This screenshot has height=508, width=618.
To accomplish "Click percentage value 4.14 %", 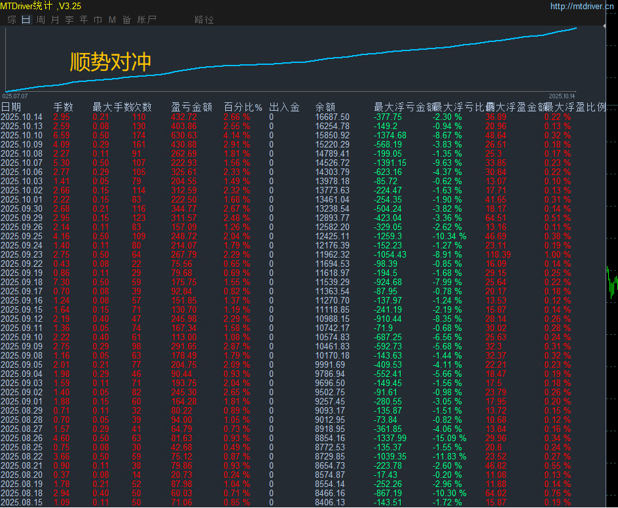I will (x=237, y=136).
